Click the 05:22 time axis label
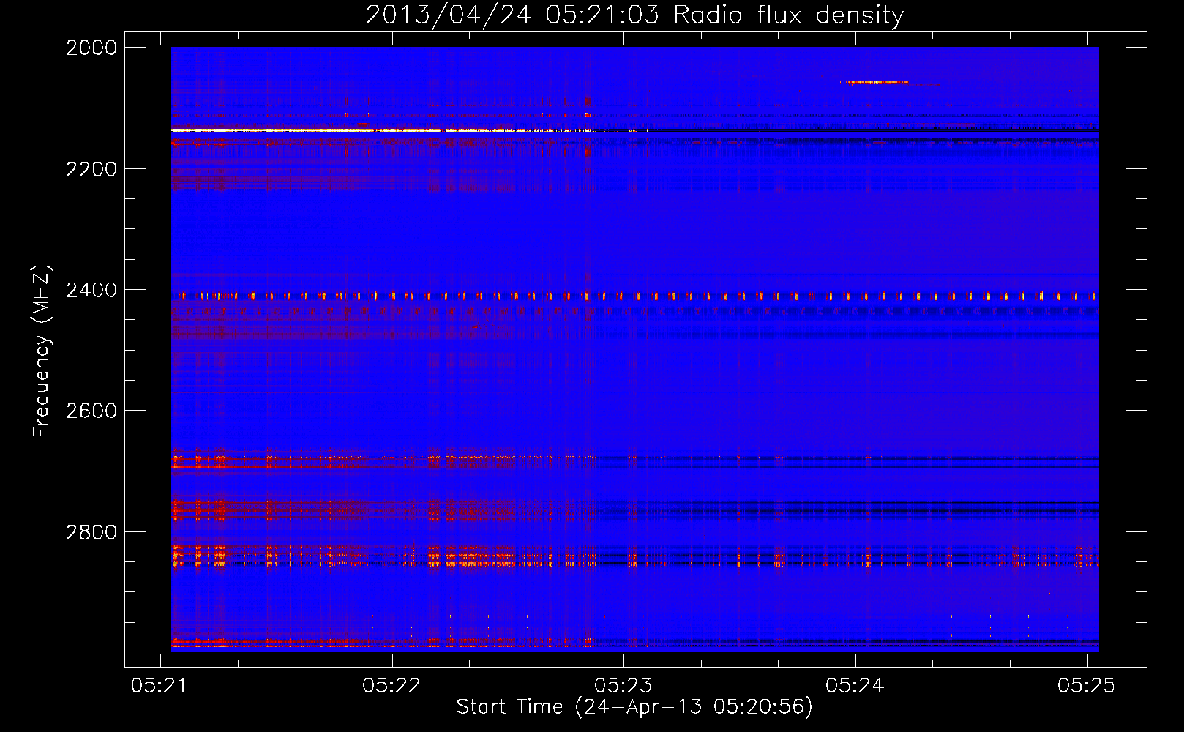This screenshot has height=732, width=1184. 391,685
